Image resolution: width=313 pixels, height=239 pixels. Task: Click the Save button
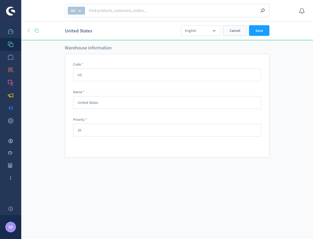259,31
